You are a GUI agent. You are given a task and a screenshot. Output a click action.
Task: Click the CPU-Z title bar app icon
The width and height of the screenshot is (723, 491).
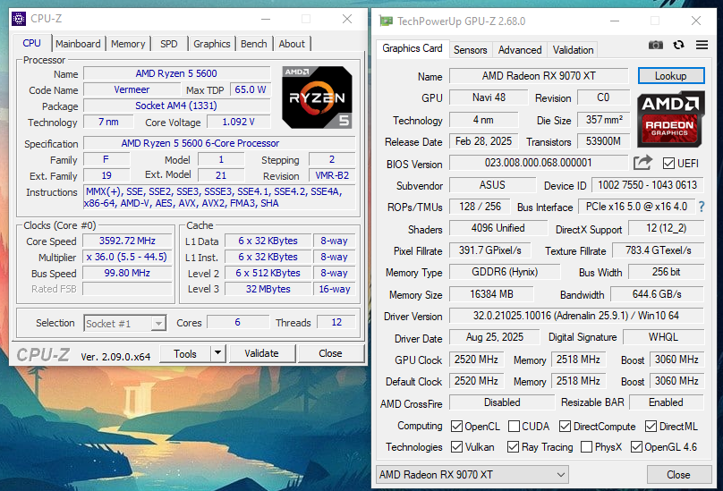(20, 19)
